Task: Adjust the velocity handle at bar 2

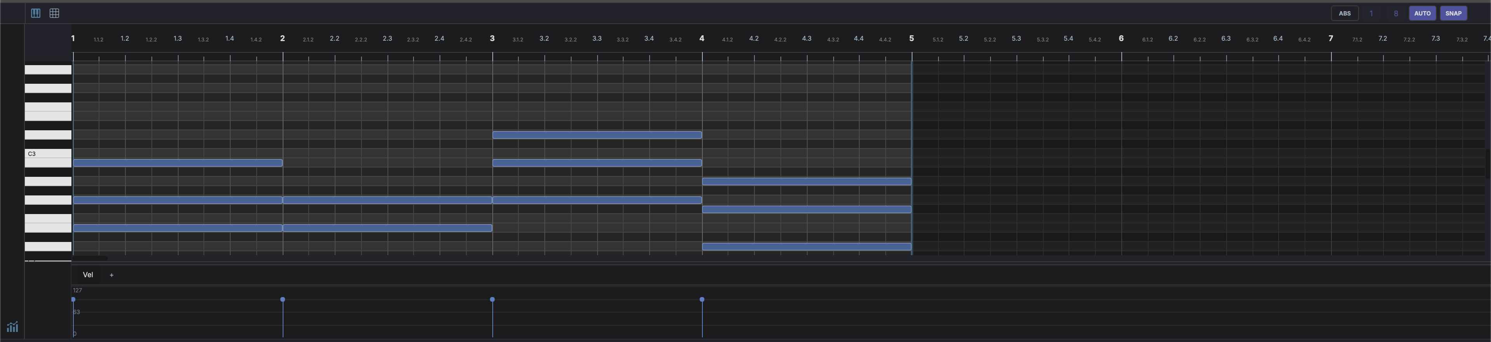Action: click(x=282, y=299)
